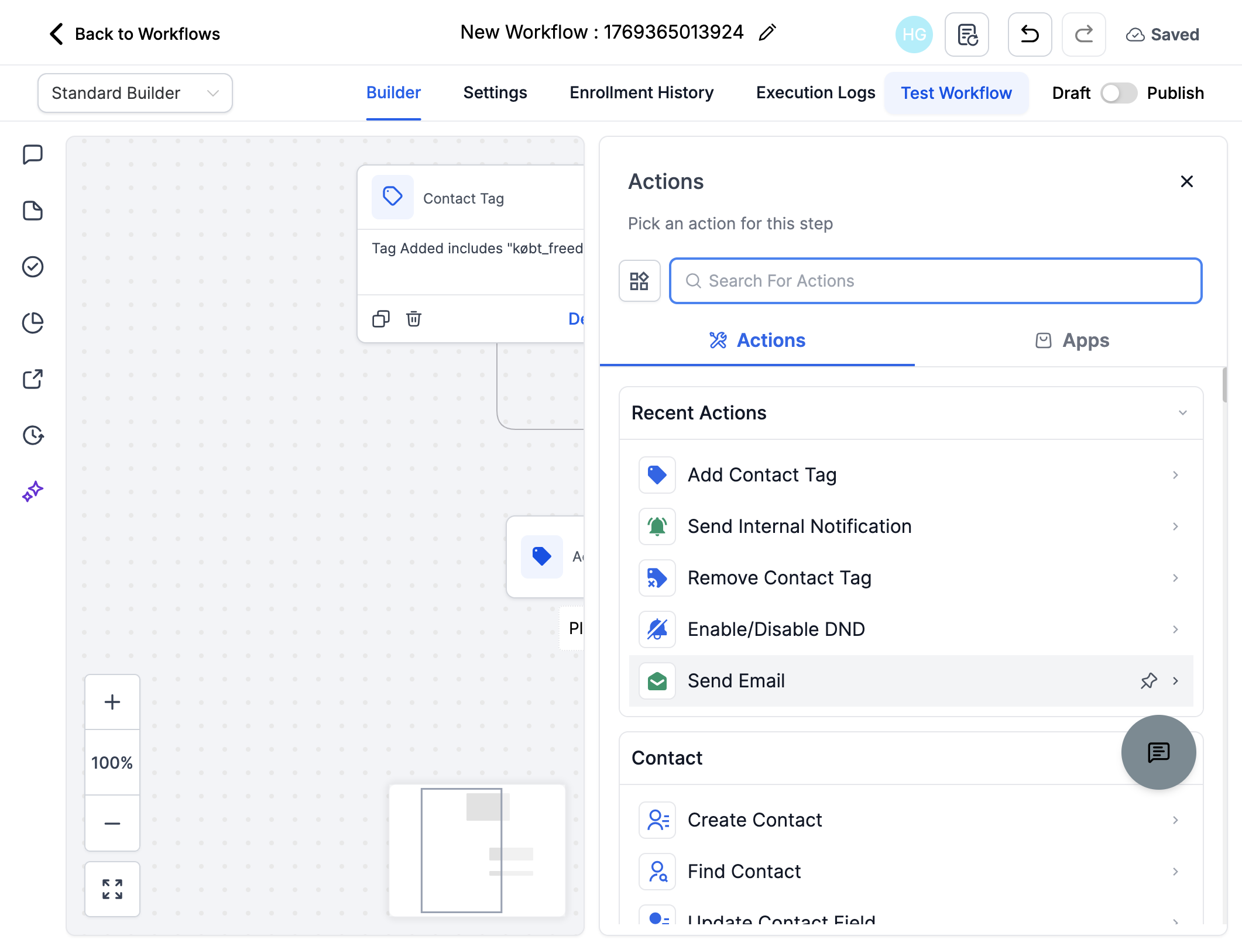Click the undo arrow button
This screenshot has width=1242, height=950.
[x=1030, y=35]
